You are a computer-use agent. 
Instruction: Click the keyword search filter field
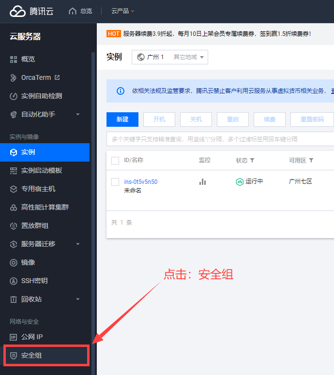tap(218, 139)
